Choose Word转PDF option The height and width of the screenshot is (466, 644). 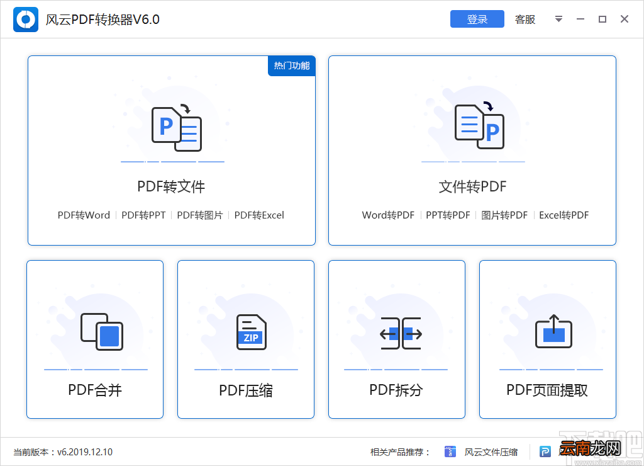388,215
